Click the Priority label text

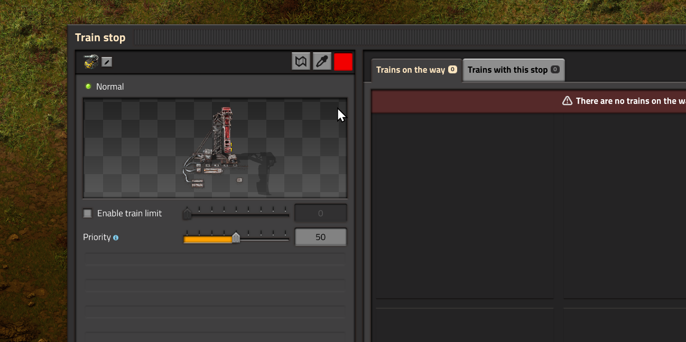(97, 237)
